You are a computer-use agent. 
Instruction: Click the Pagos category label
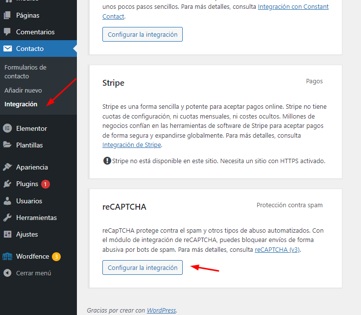(x=314, y=81)
